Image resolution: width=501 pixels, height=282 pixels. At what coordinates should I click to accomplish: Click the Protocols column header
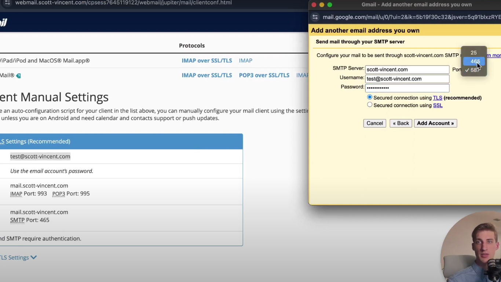tap(192, 46)
